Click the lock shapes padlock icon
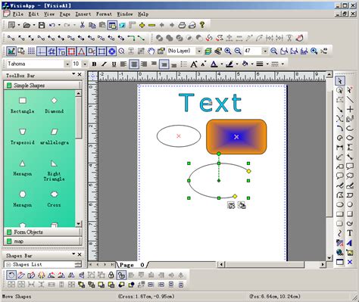The image size is (359, 302). coord(111,275)
